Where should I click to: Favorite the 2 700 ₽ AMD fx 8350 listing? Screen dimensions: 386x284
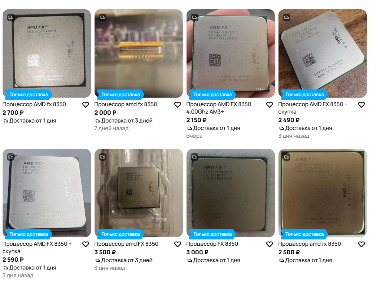pos(85,105)
